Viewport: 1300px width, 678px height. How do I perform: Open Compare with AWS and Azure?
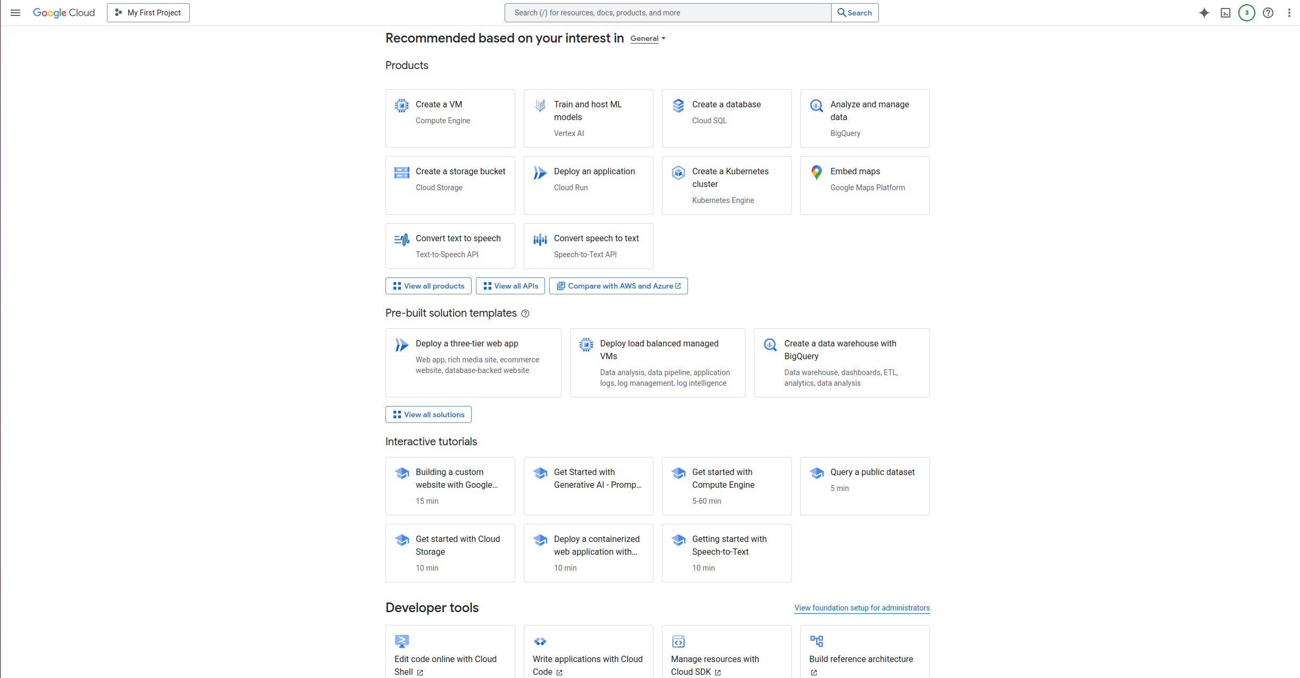[618, 285]
